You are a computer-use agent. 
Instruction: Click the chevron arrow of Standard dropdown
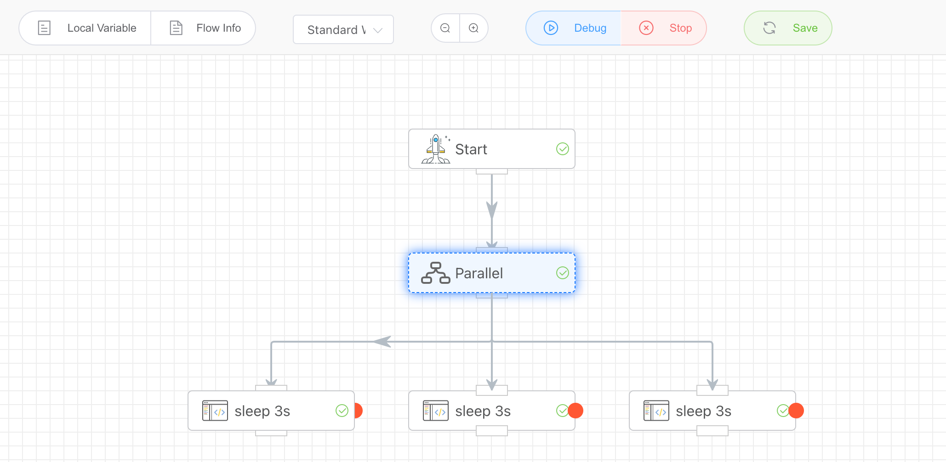coord(378,30)
